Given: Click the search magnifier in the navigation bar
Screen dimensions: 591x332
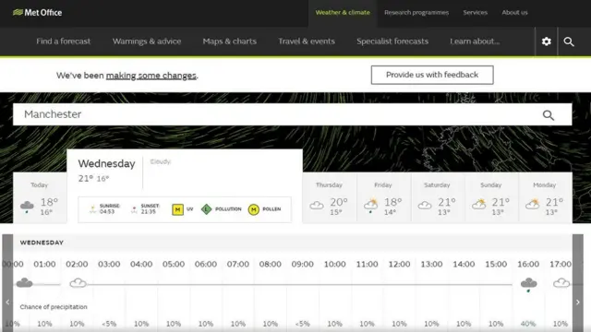Looking at the screenshot, I should 569,41.
